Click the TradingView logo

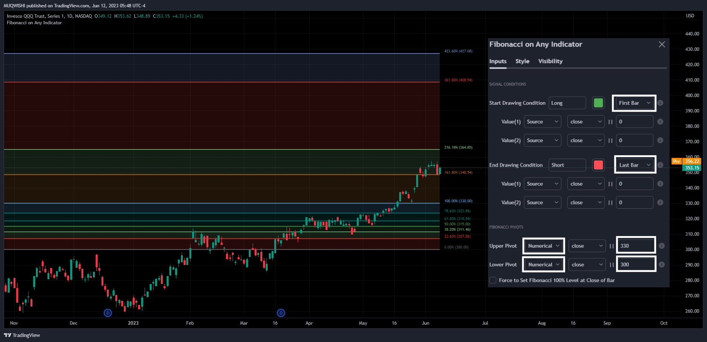click(22, 335)
